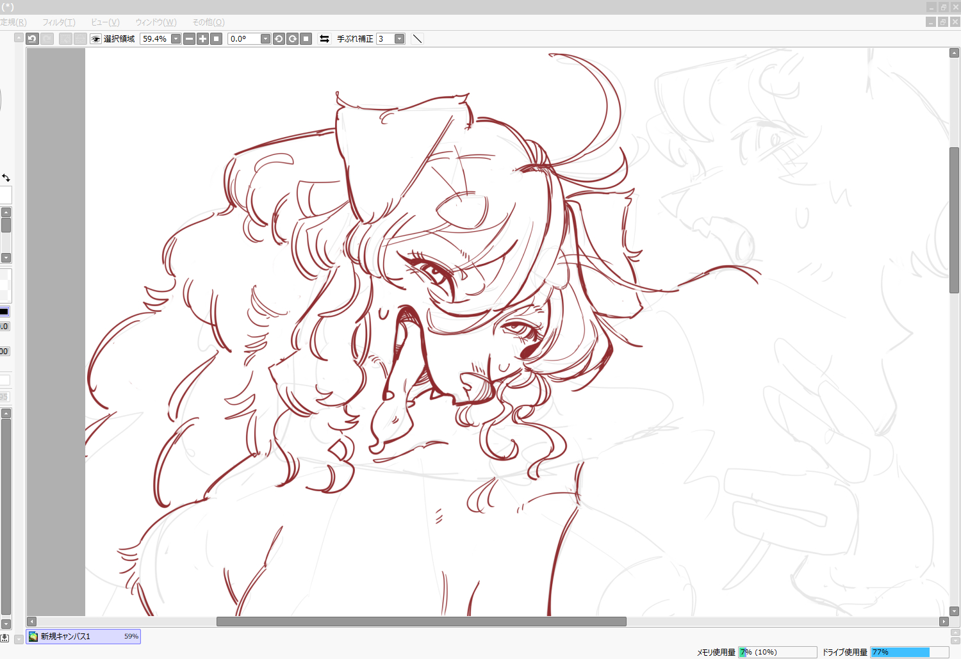Reset canvas rotation square icon
Screen dimensions: 961x659
(x=306, y=39)
